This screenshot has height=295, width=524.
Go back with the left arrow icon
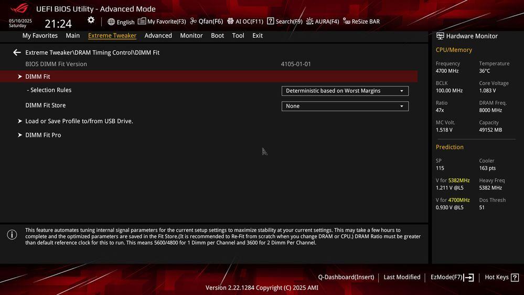[x=17, y=52]
